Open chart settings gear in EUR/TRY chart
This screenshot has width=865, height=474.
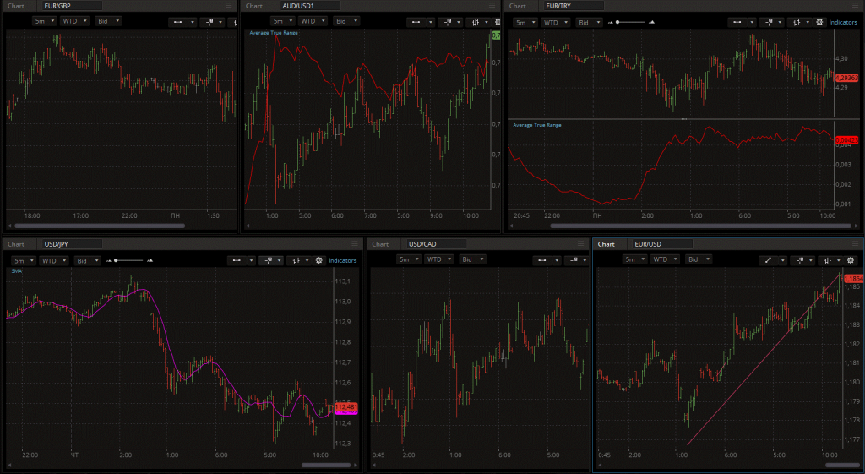(x=819, y=23)
